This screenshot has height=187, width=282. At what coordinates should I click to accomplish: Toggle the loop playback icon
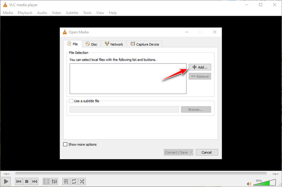74,181
